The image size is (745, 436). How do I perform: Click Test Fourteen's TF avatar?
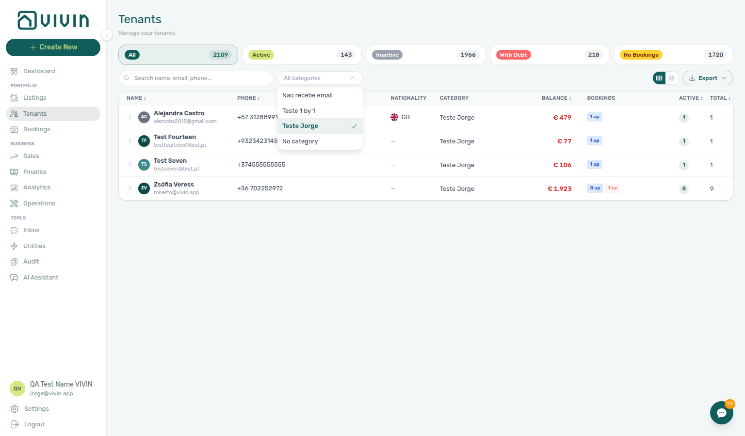click(x=144, y=141)
